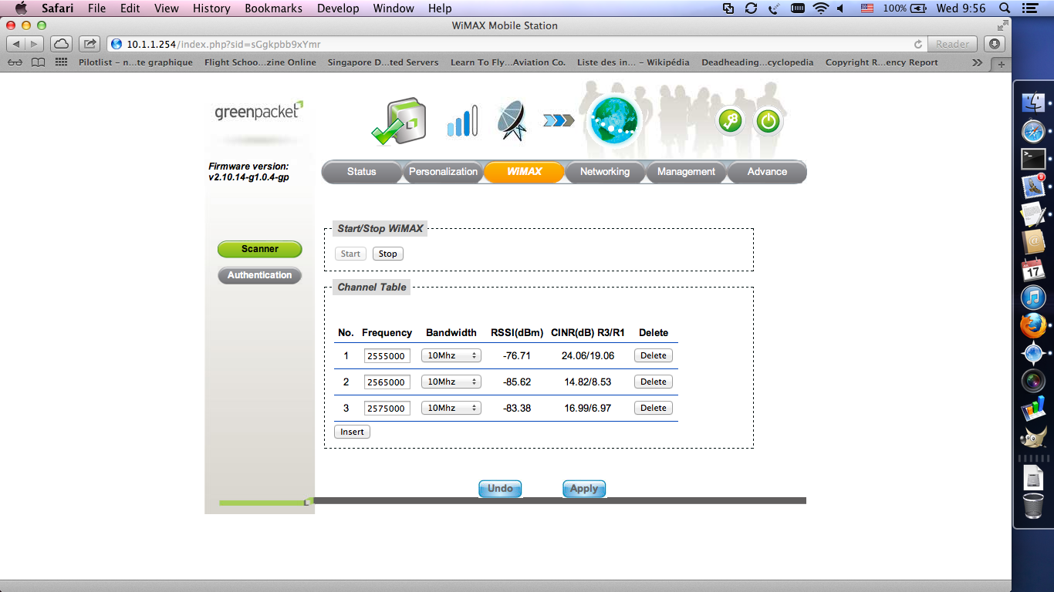
Task: Click the globe internet connection icon
Action: pyautogui.click(x=614, y=120)
